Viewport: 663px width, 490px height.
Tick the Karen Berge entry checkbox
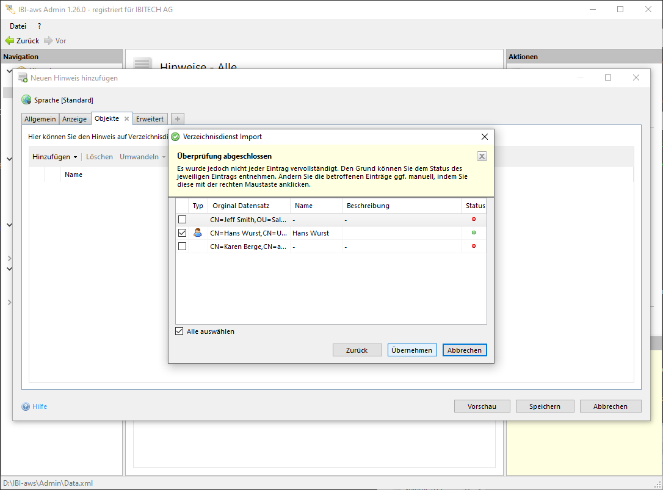(x=182, y=246)
